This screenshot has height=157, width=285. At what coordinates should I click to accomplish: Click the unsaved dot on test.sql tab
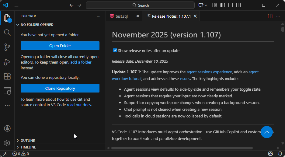coord(138,16)
